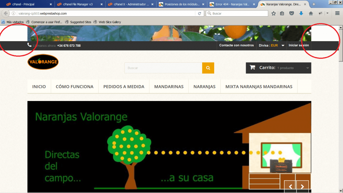Image resolution: width=343 pixels, height=193 pixels.
Task: Open MIXTA NARANJAS MANDARINAS menu item
Action: (x=259, y=87)
